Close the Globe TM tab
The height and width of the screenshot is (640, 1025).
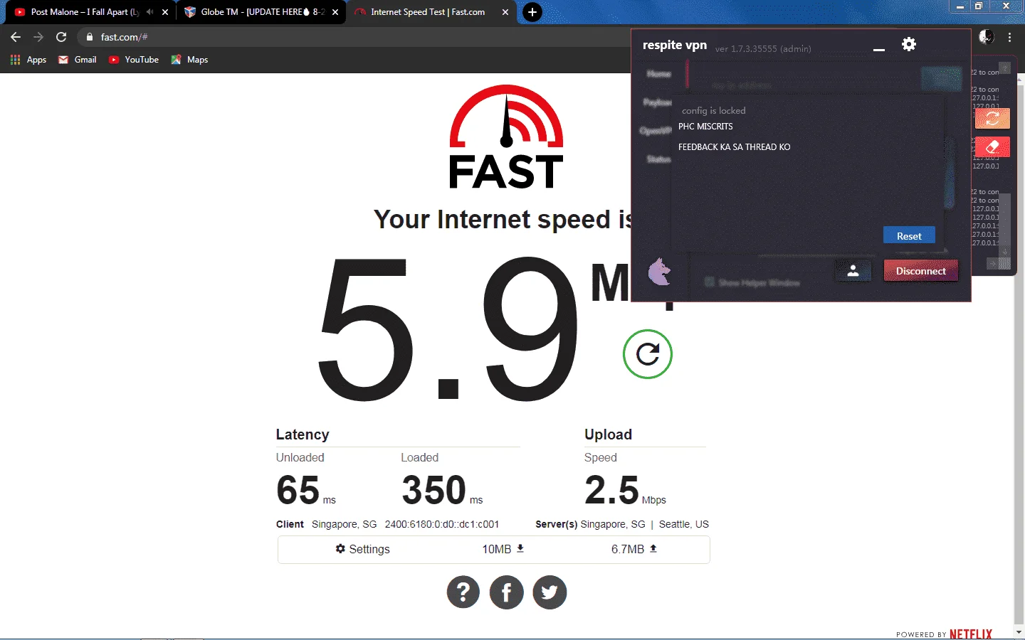(x=335, y=12)
